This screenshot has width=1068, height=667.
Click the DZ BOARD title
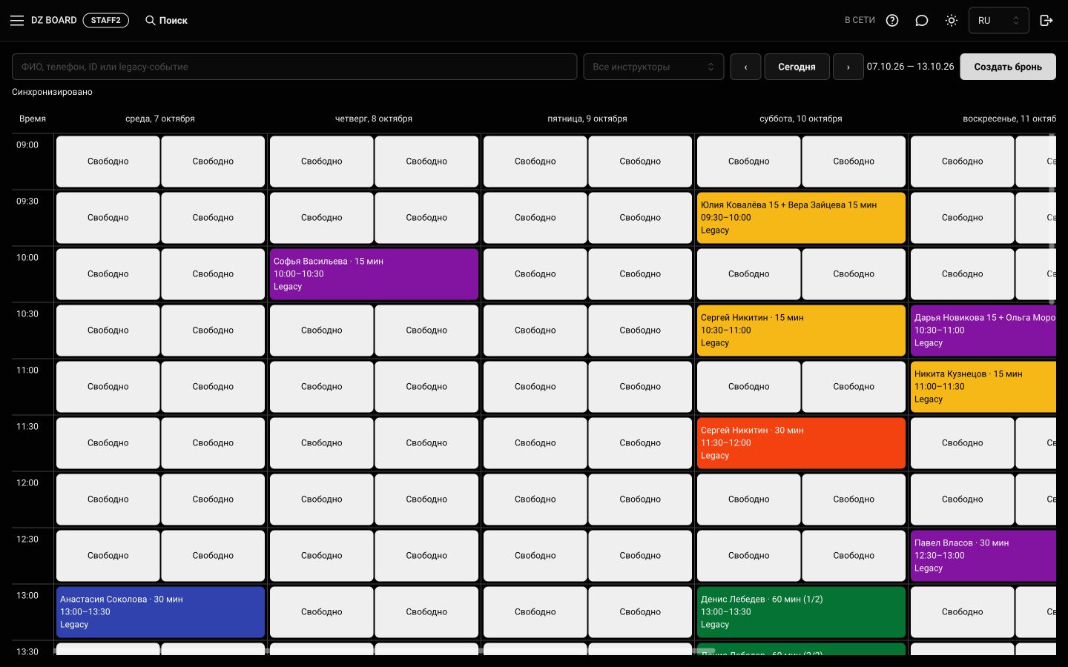[x=54, y=21]
